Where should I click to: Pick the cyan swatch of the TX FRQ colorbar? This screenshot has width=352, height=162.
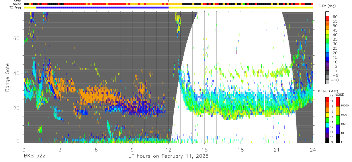point(327,125)
